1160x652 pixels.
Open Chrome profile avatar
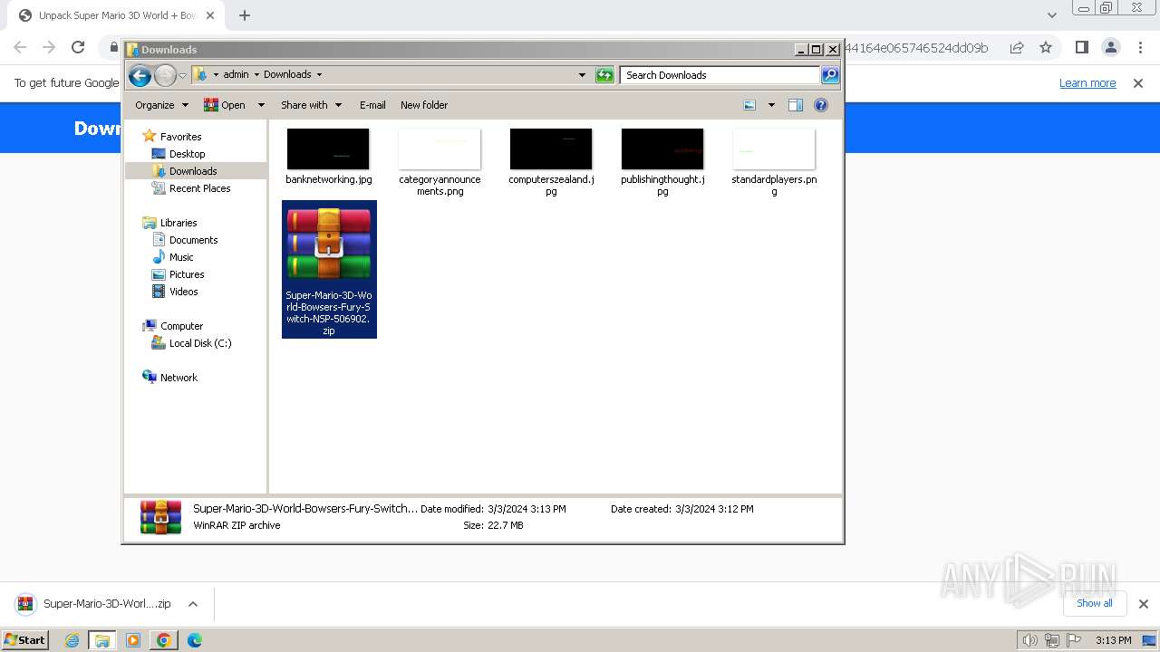coord(1110,47)
